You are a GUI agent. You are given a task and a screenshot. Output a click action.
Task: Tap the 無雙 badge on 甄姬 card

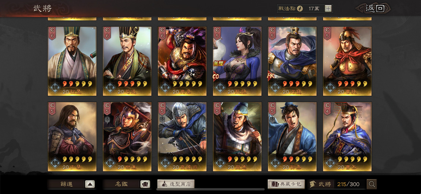[x=218, y=63]
